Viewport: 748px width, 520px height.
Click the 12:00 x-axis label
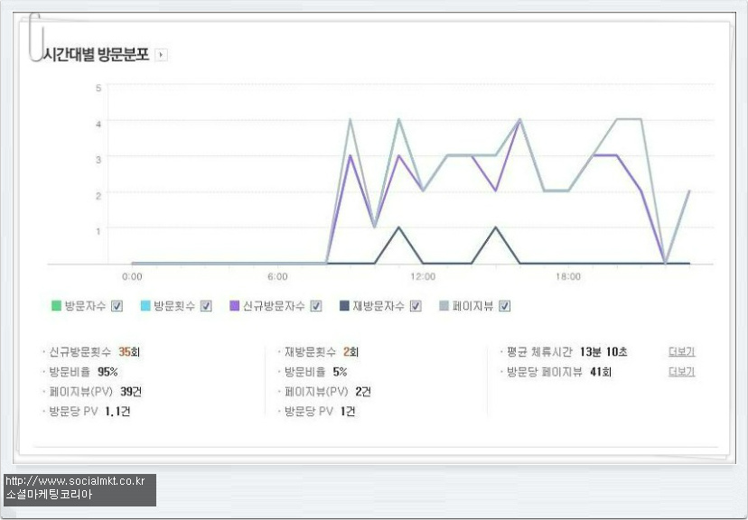[x=423, y=276]
